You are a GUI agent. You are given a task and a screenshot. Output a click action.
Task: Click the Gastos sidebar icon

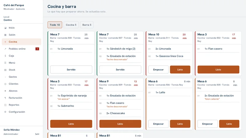point(5,77)
